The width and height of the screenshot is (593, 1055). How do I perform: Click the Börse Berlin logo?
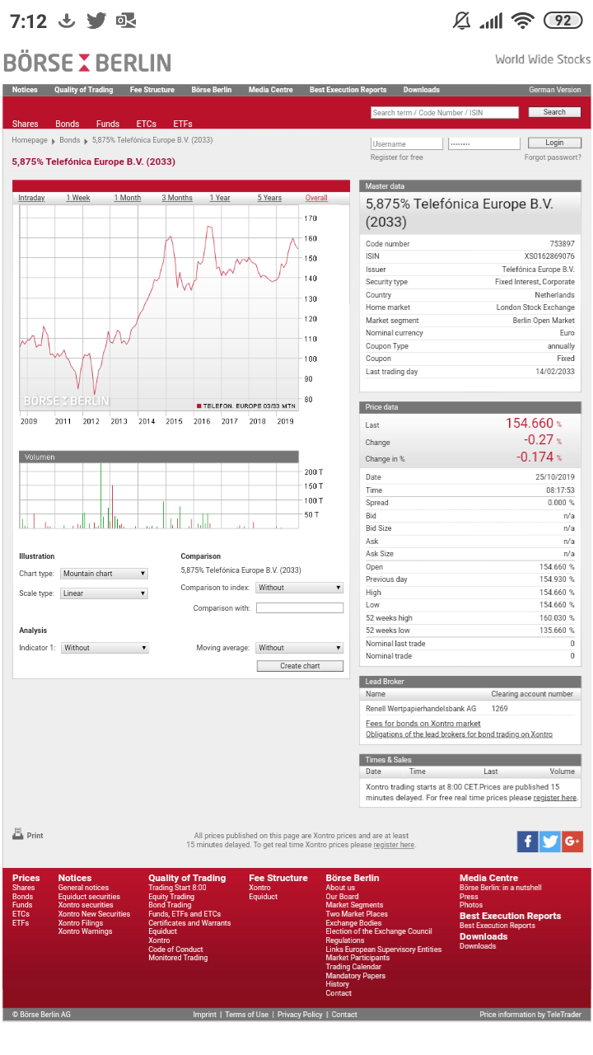point(87,63)
